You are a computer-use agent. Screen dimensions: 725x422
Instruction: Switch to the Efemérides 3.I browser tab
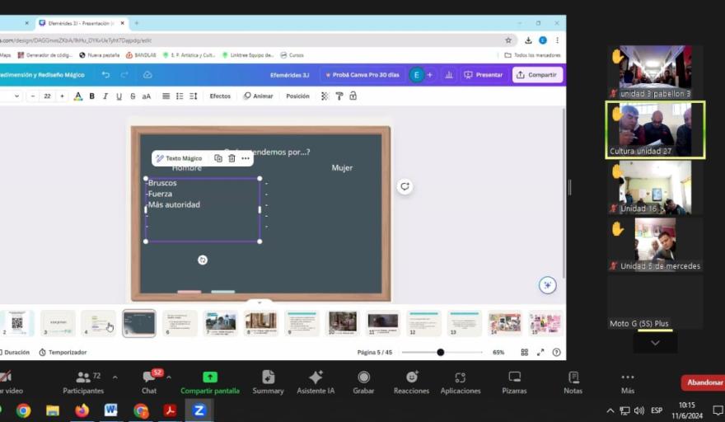[82, 23]
